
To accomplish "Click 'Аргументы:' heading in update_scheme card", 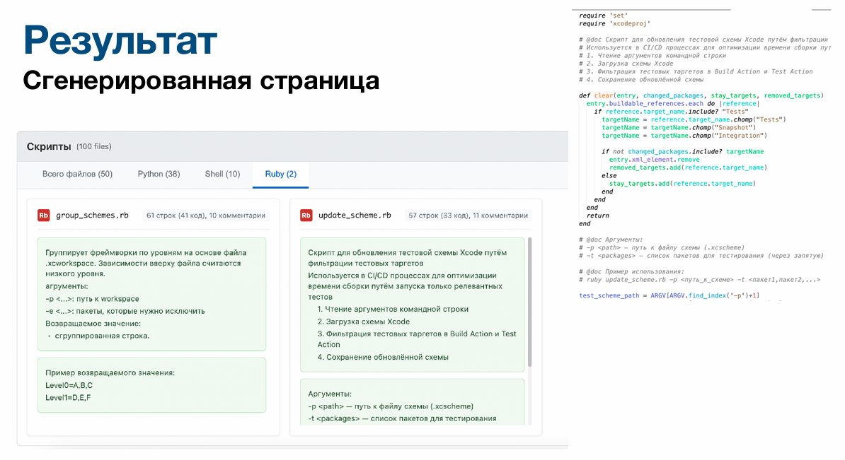I will click(x=330, y=394).
